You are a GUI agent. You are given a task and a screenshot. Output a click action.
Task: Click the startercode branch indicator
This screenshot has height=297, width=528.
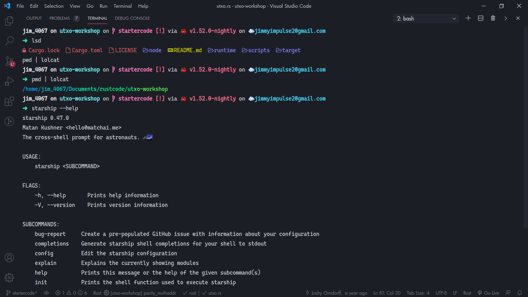20,293
